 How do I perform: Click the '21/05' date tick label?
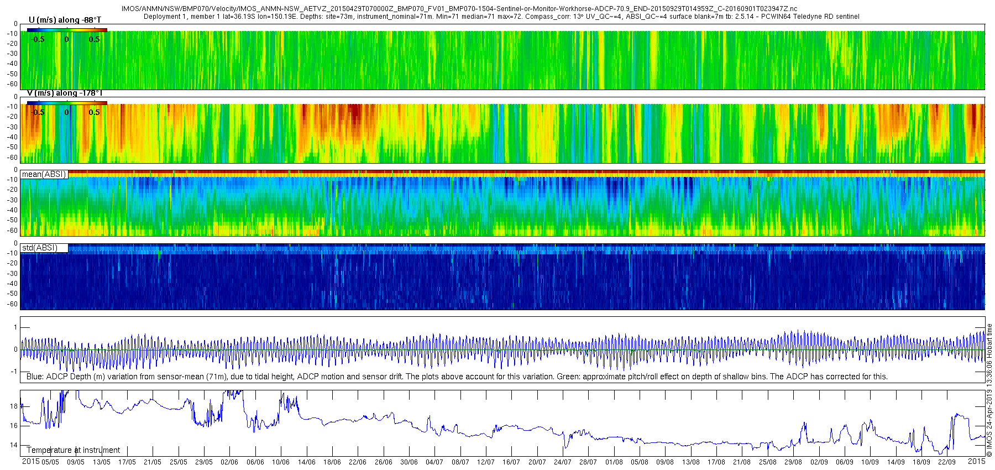click(x=153, y=462)
